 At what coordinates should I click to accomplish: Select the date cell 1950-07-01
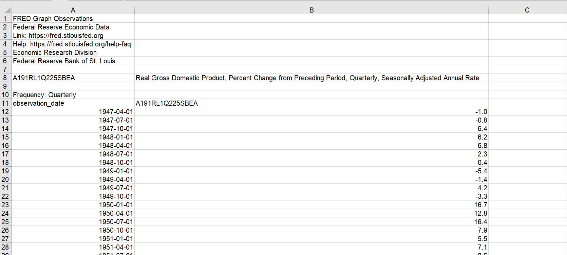coord(116,222)
